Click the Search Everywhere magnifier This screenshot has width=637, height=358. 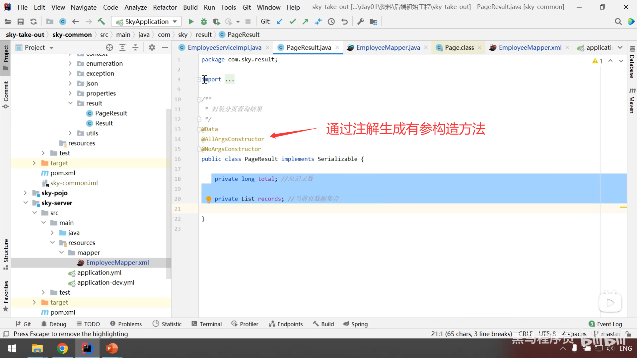point(618,22)
